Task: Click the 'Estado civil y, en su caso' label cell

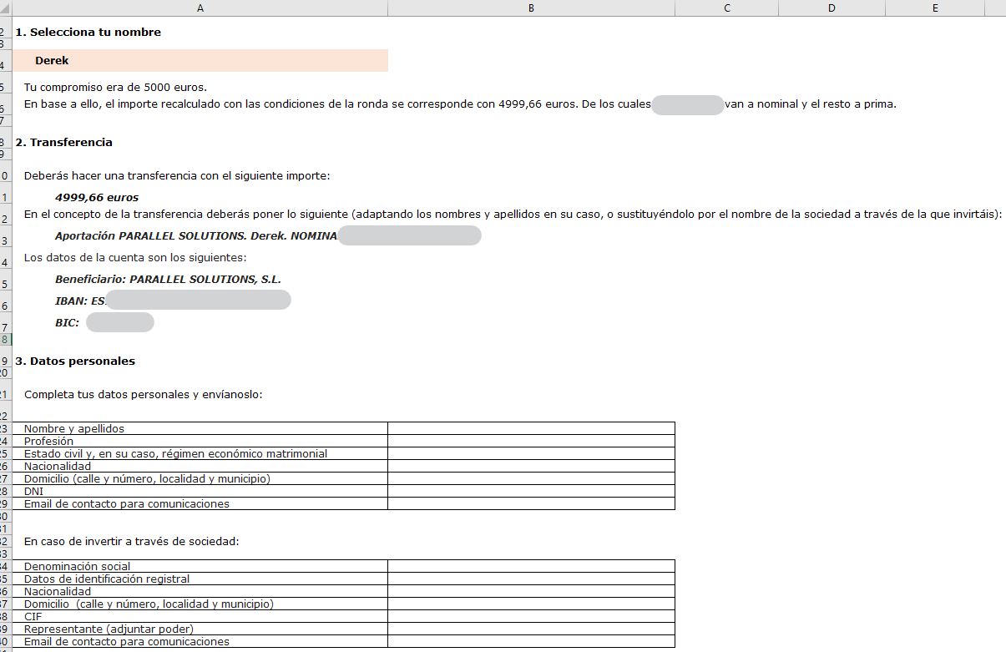Action: [x=200, y=453]
